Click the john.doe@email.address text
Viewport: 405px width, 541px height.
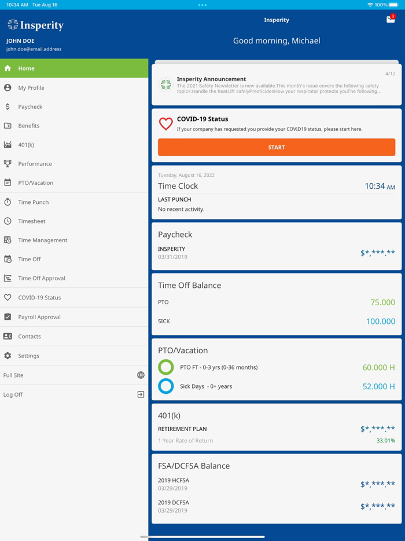34,49
